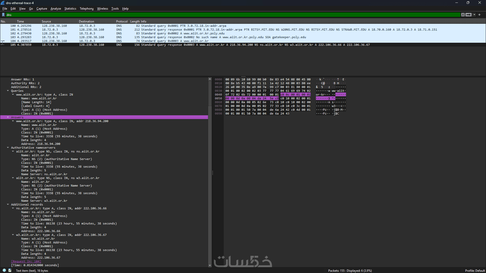Collapse the Additional records section

8,204
